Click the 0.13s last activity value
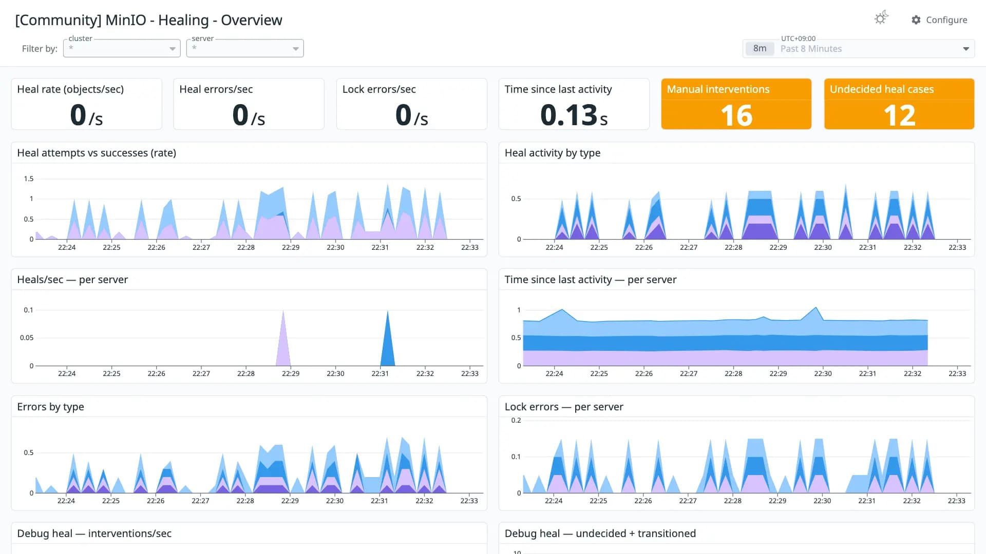 [574, 115]
